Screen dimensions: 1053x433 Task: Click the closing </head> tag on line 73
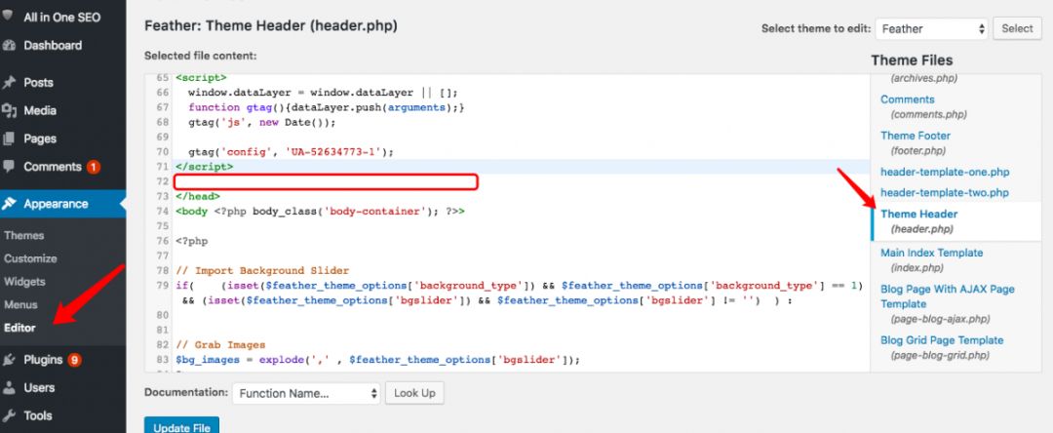197,197
